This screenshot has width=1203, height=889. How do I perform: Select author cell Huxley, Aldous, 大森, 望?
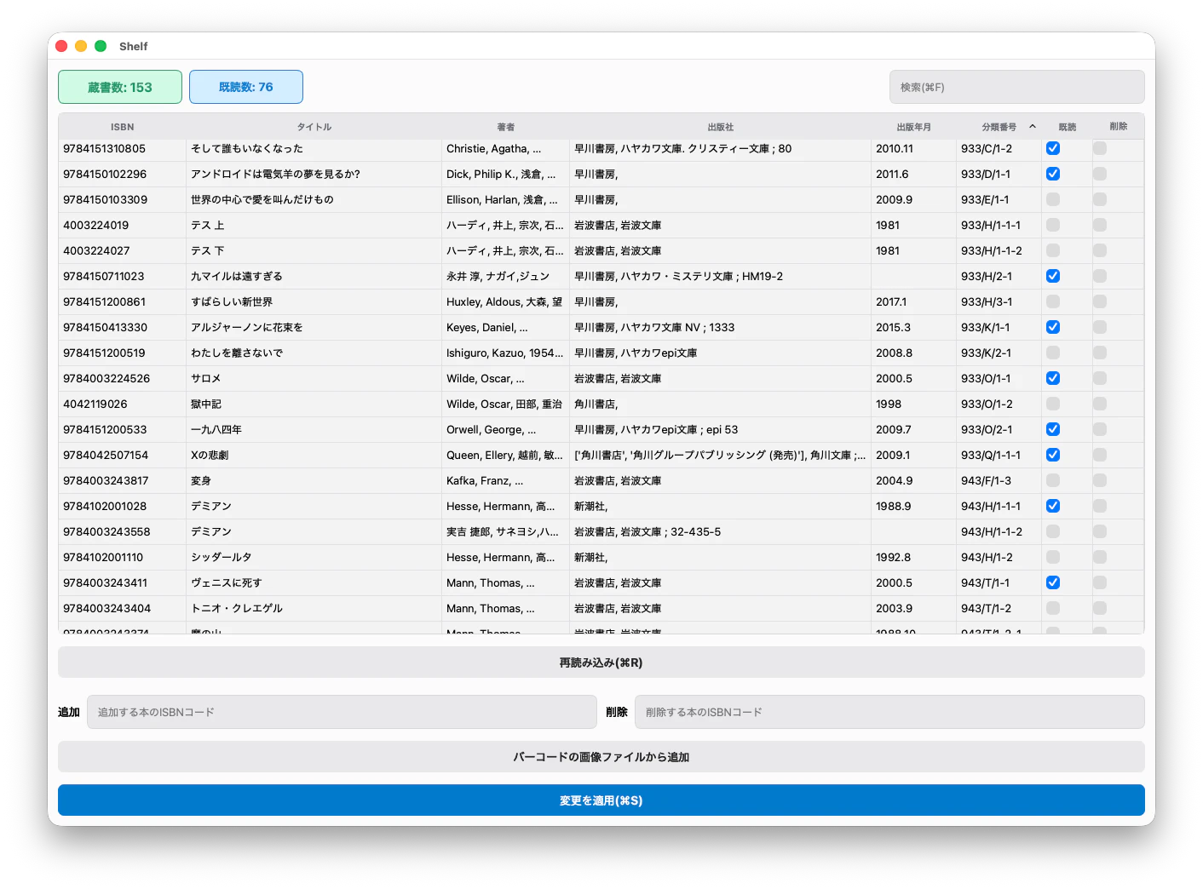click(x=504, y=301)
